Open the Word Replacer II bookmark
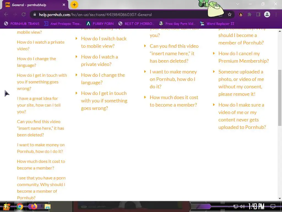The width and height of the screenshot is (282, 212). pyautogui.click(x=217, y=24)
